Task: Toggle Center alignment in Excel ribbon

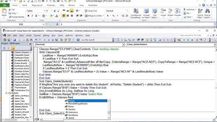Action: point(68,16)
